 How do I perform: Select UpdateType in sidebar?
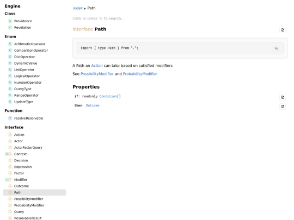23,102
